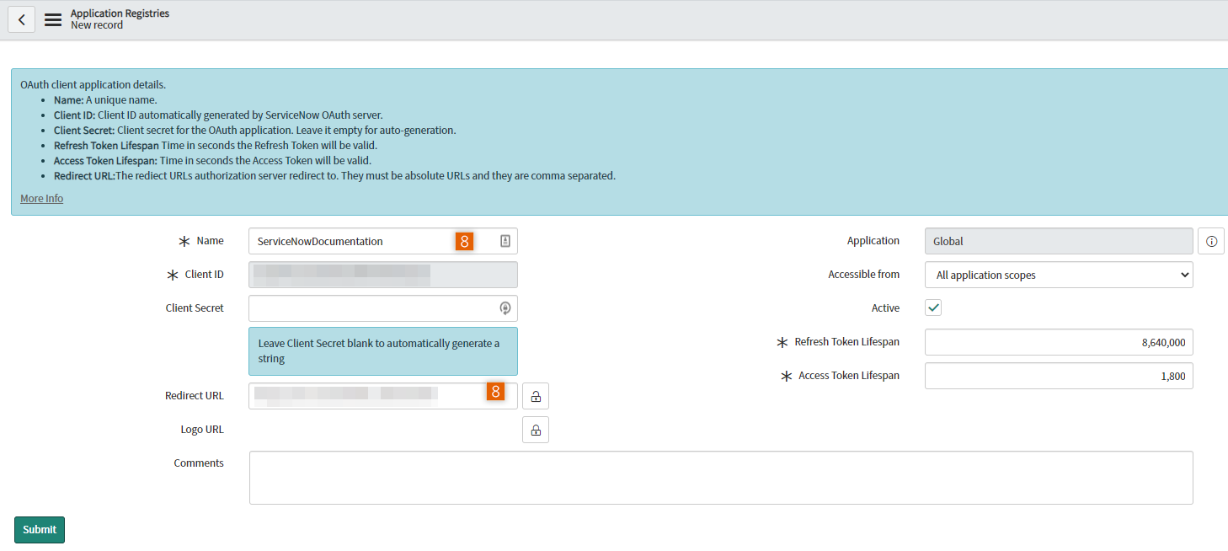This screenshot has width=1228, height=551.
Task: Click the Active label
Action: (885, 308)
